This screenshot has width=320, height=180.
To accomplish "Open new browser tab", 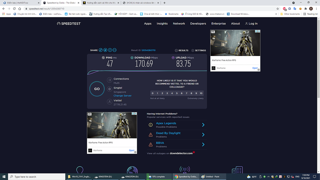I will (x=164, y=3).
